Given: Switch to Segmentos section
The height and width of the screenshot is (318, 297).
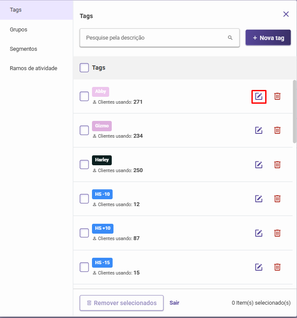Looking at the screenshot, I should click(24, 49).
